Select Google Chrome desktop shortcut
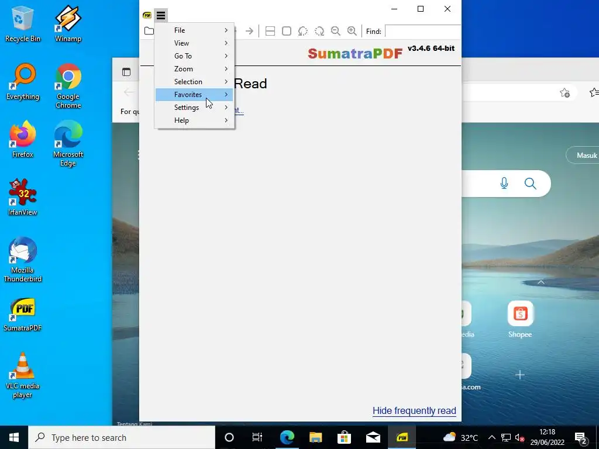The image size is (599, 449). point(68,86)
